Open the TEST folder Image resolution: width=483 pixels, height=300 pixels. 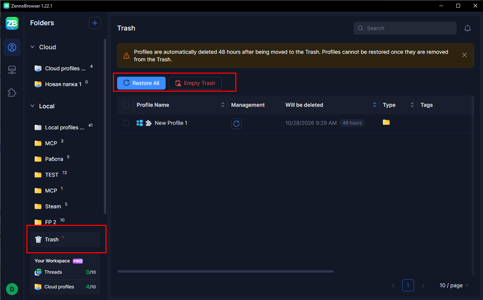click(x=65, y=175)
